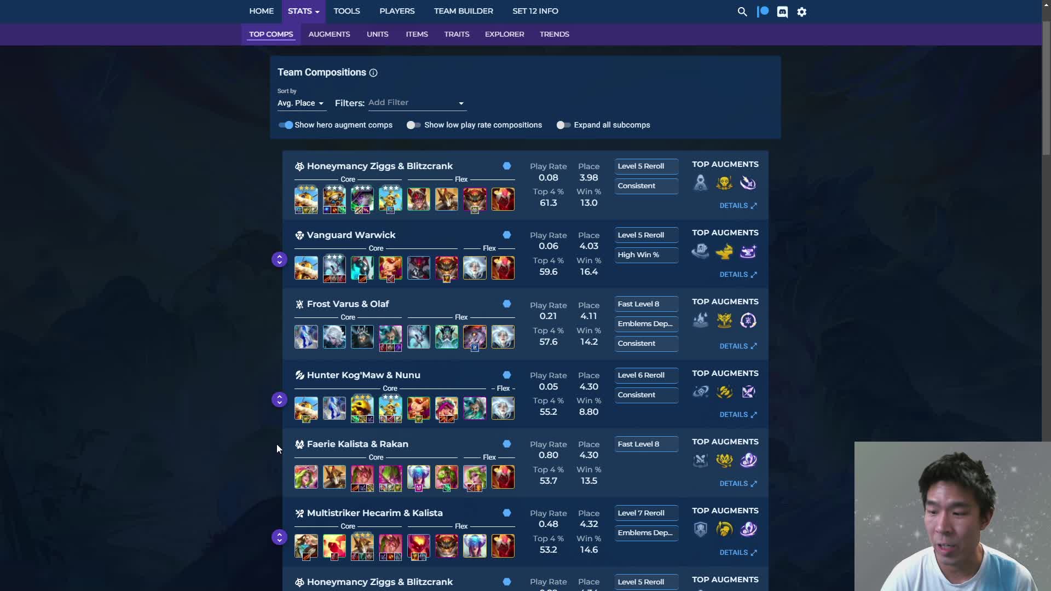The width and height of the screenshot is (1051, 591).
Task: Switch to the EXPLORER tab
Action: coord(504,34)
